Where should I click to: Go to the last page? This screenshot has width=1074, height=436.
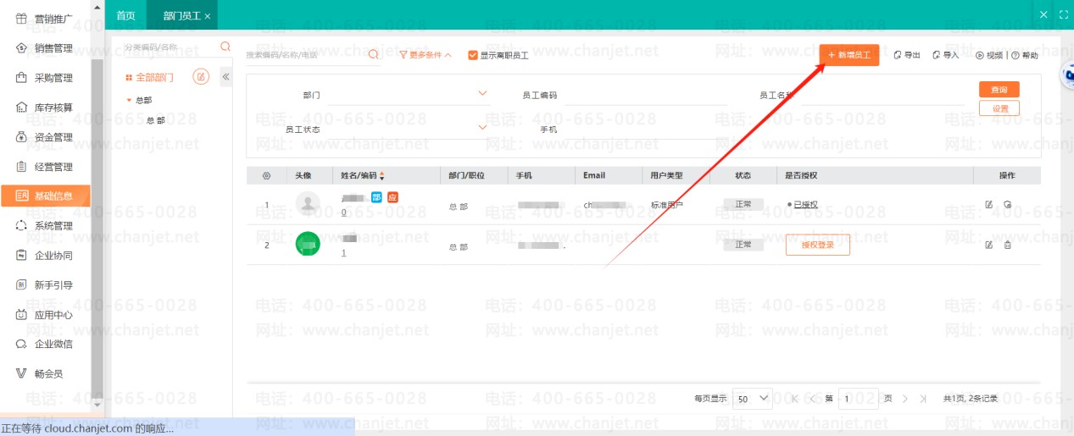[925, 398]
